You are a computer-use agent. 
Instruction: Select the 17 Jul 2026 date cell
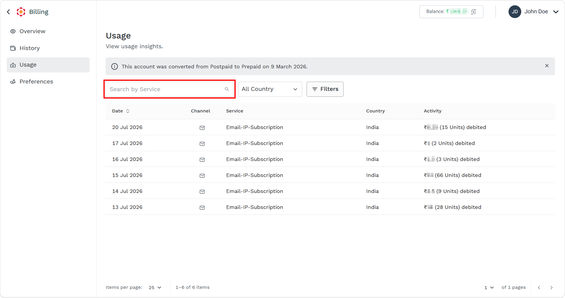pyautogui.click(x=127, y=143)
